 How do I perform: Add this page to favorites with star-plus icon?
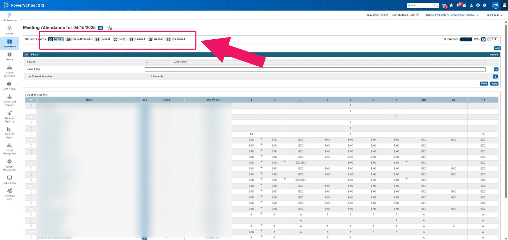[110, 28]
